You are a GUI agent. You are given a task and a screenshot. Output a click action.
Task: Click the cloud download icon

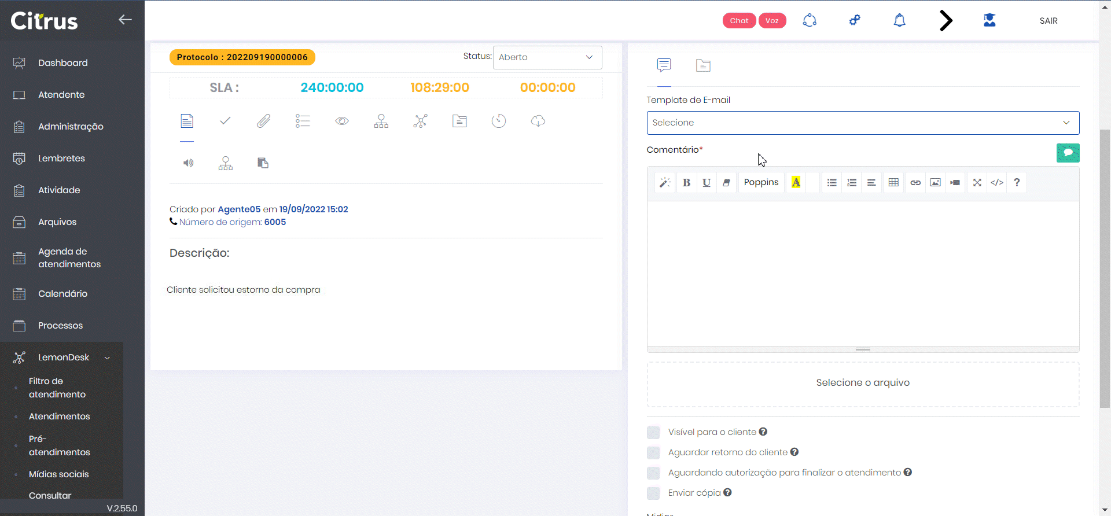[538, 121]
